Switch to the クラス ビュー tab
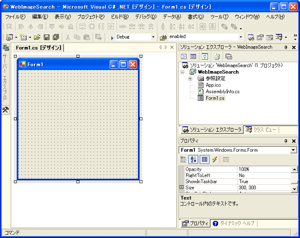Viewport: 300px width, 238px height. tap(262, 130)
